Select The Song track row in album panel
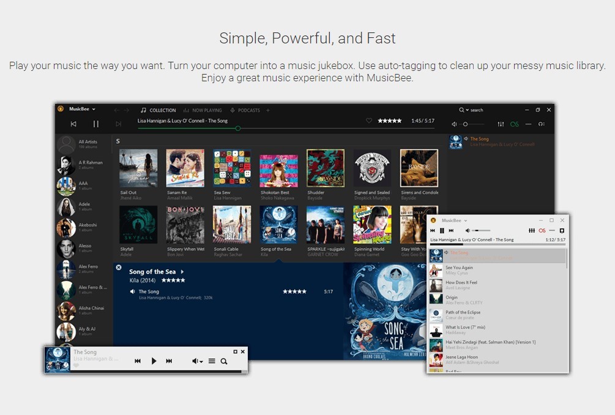Viewport: 615px width, 415px height. point(231,294)
